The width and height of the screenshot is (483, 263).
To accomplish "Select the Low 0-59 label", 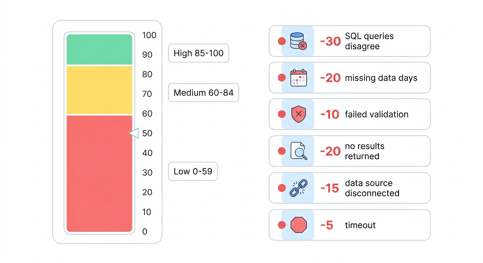I will (193, 171).
